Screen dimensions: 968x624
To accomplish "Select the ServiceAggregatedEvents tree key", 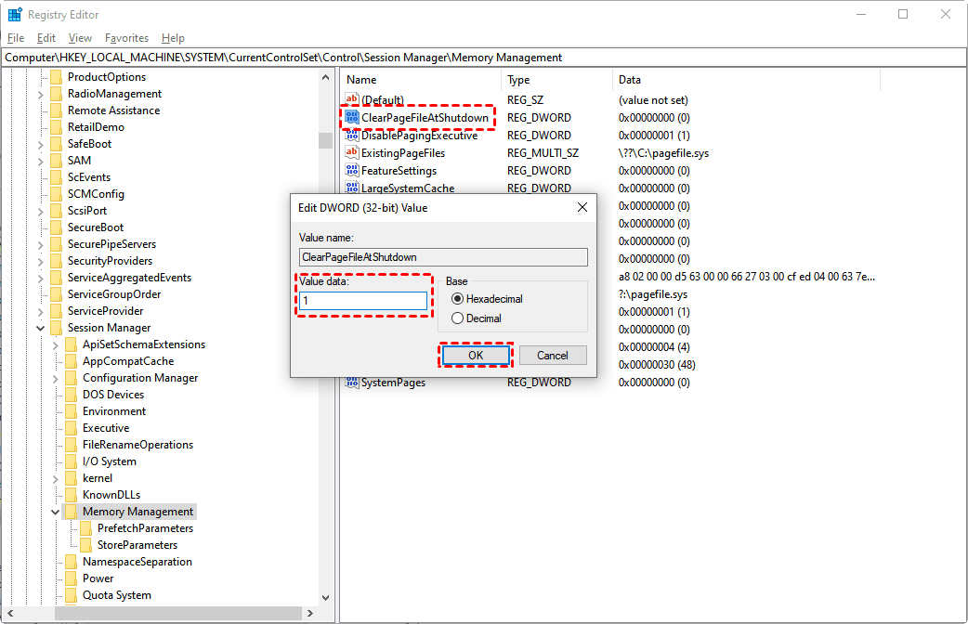I will pyautogui.click(x=130, y=278).
